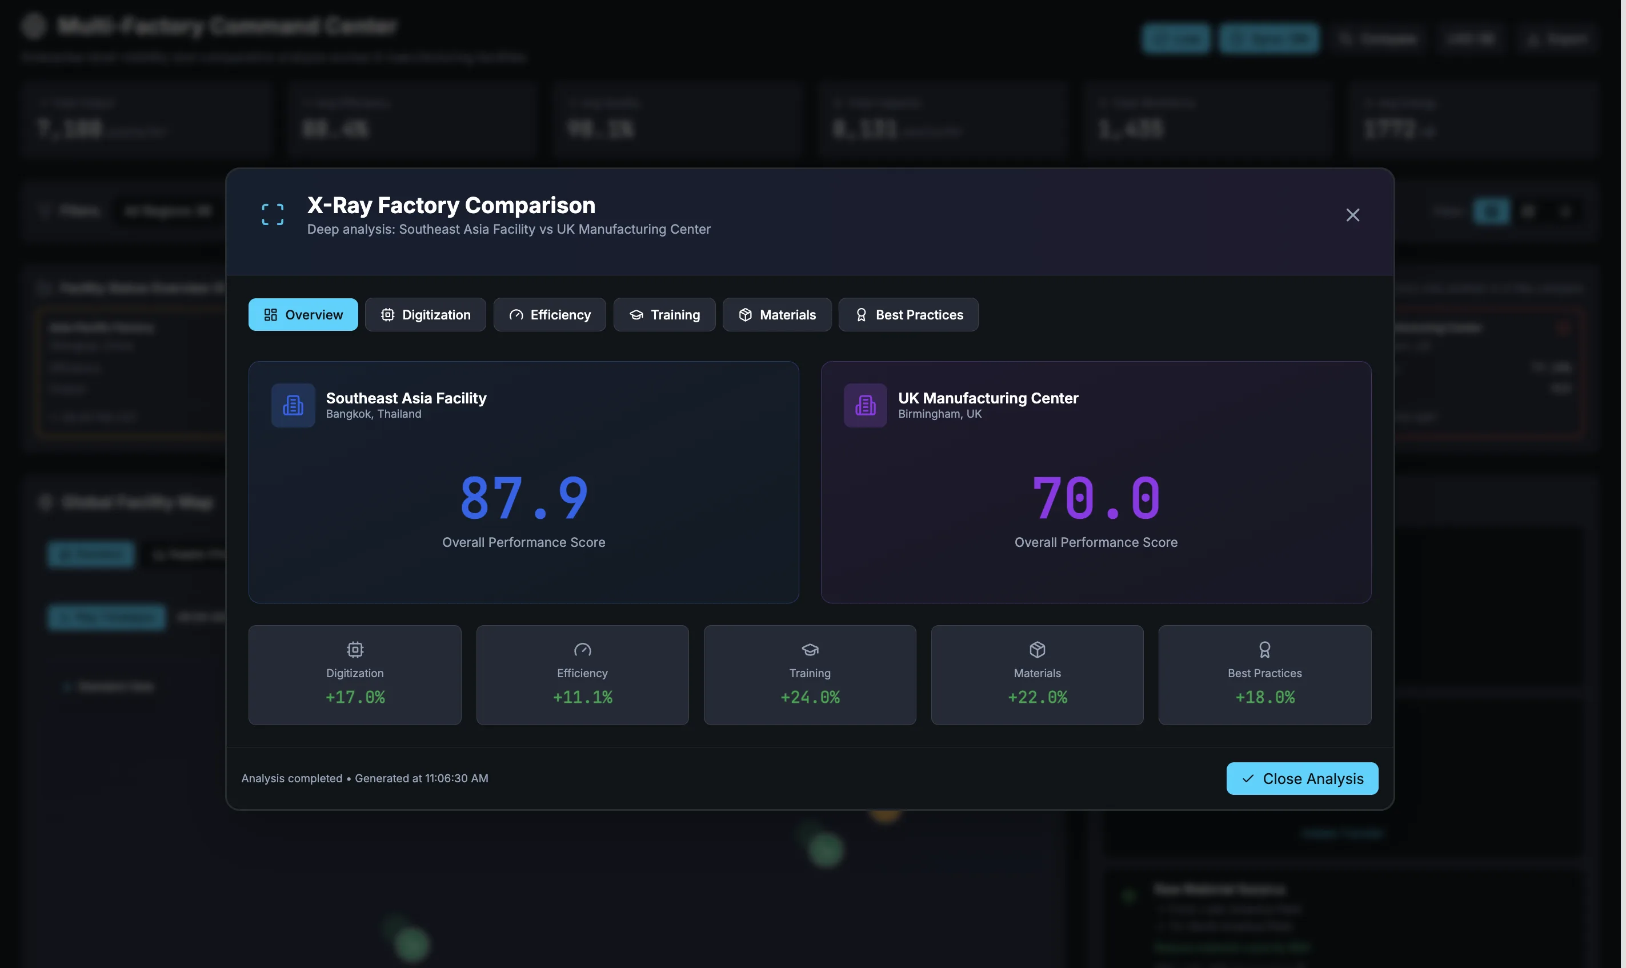This screenshot has width=1626, height=968.
Task: Click the box icon on the Materials tab
Action: [745, 315]
